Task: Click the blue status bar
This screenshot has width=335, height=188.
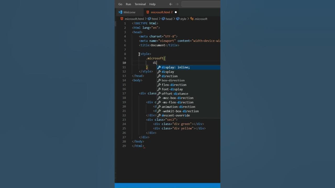Action: [167, 185]
